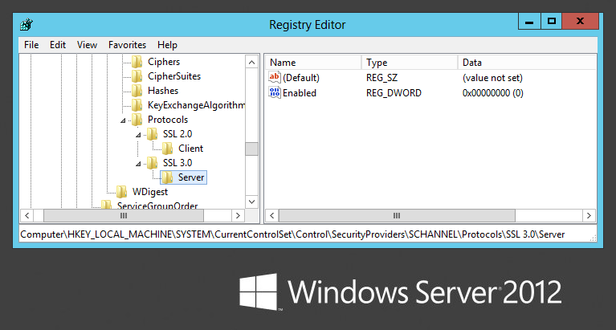Select the (Default) value entry
The height and width of the screenshot is (330, 616).
pyautogui.click(x=301, y=78)
